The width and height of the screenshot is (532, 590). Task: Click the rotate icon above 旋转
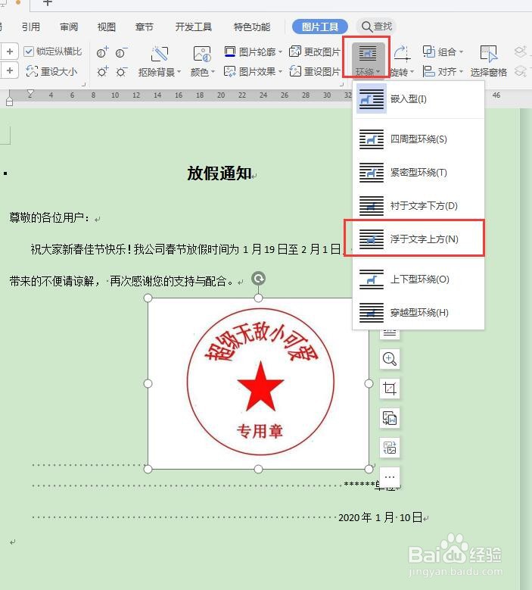coord(402,54)
